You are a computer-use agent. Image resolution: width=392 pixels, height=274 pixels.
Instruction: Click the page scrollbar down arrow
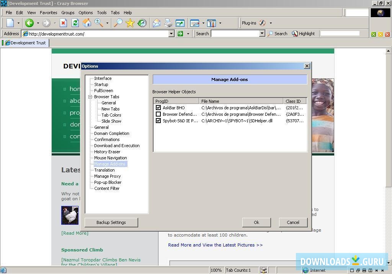[x=388, y=263]
